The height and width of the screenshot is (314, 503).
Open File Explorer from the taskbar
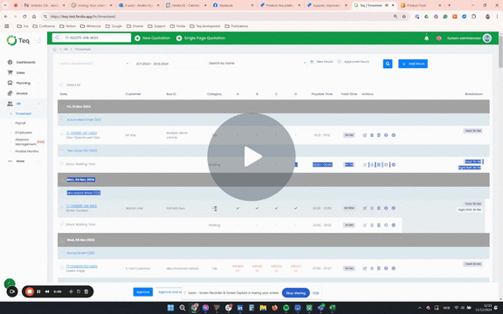[263, 308]
